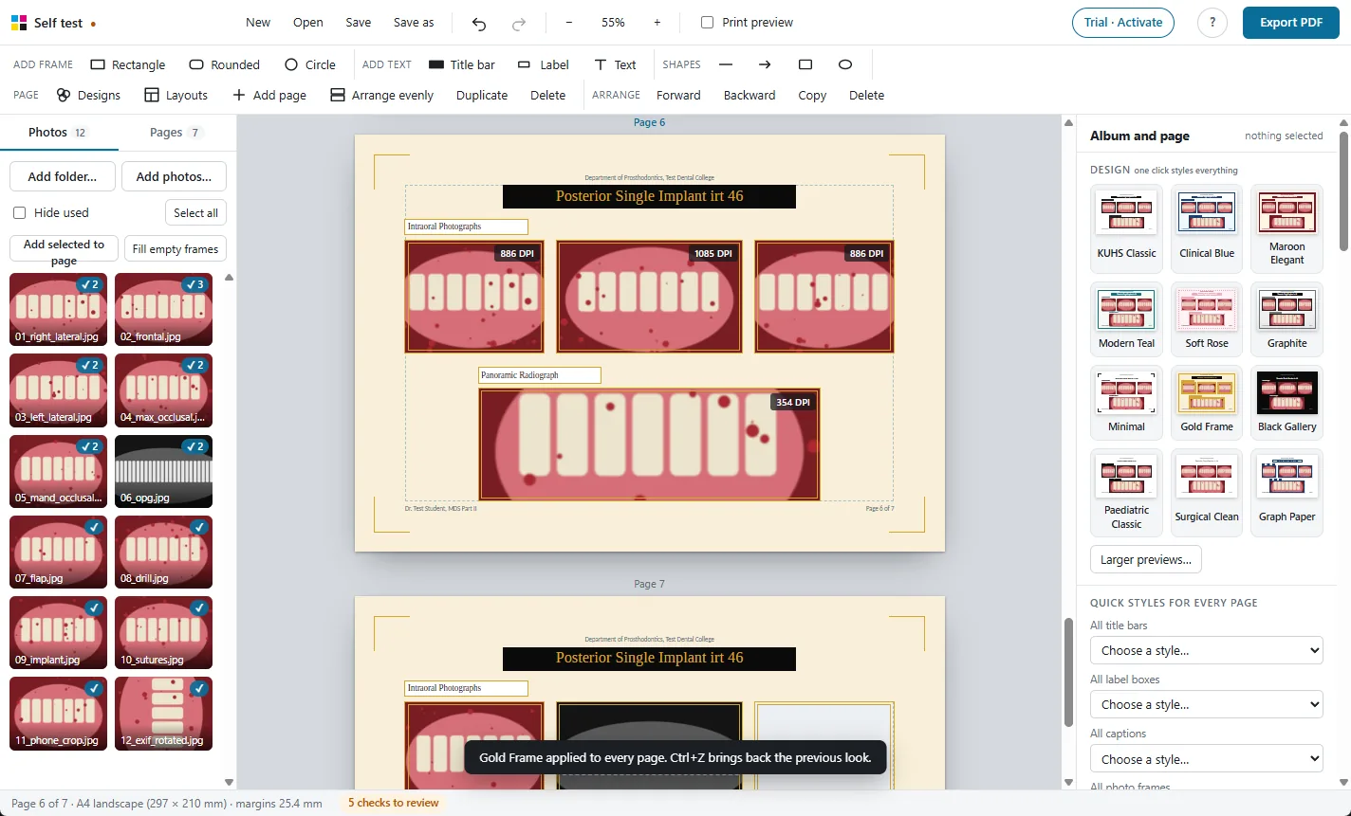Open 5 checks to review
1351x816 pixels.
pos(393,803)
